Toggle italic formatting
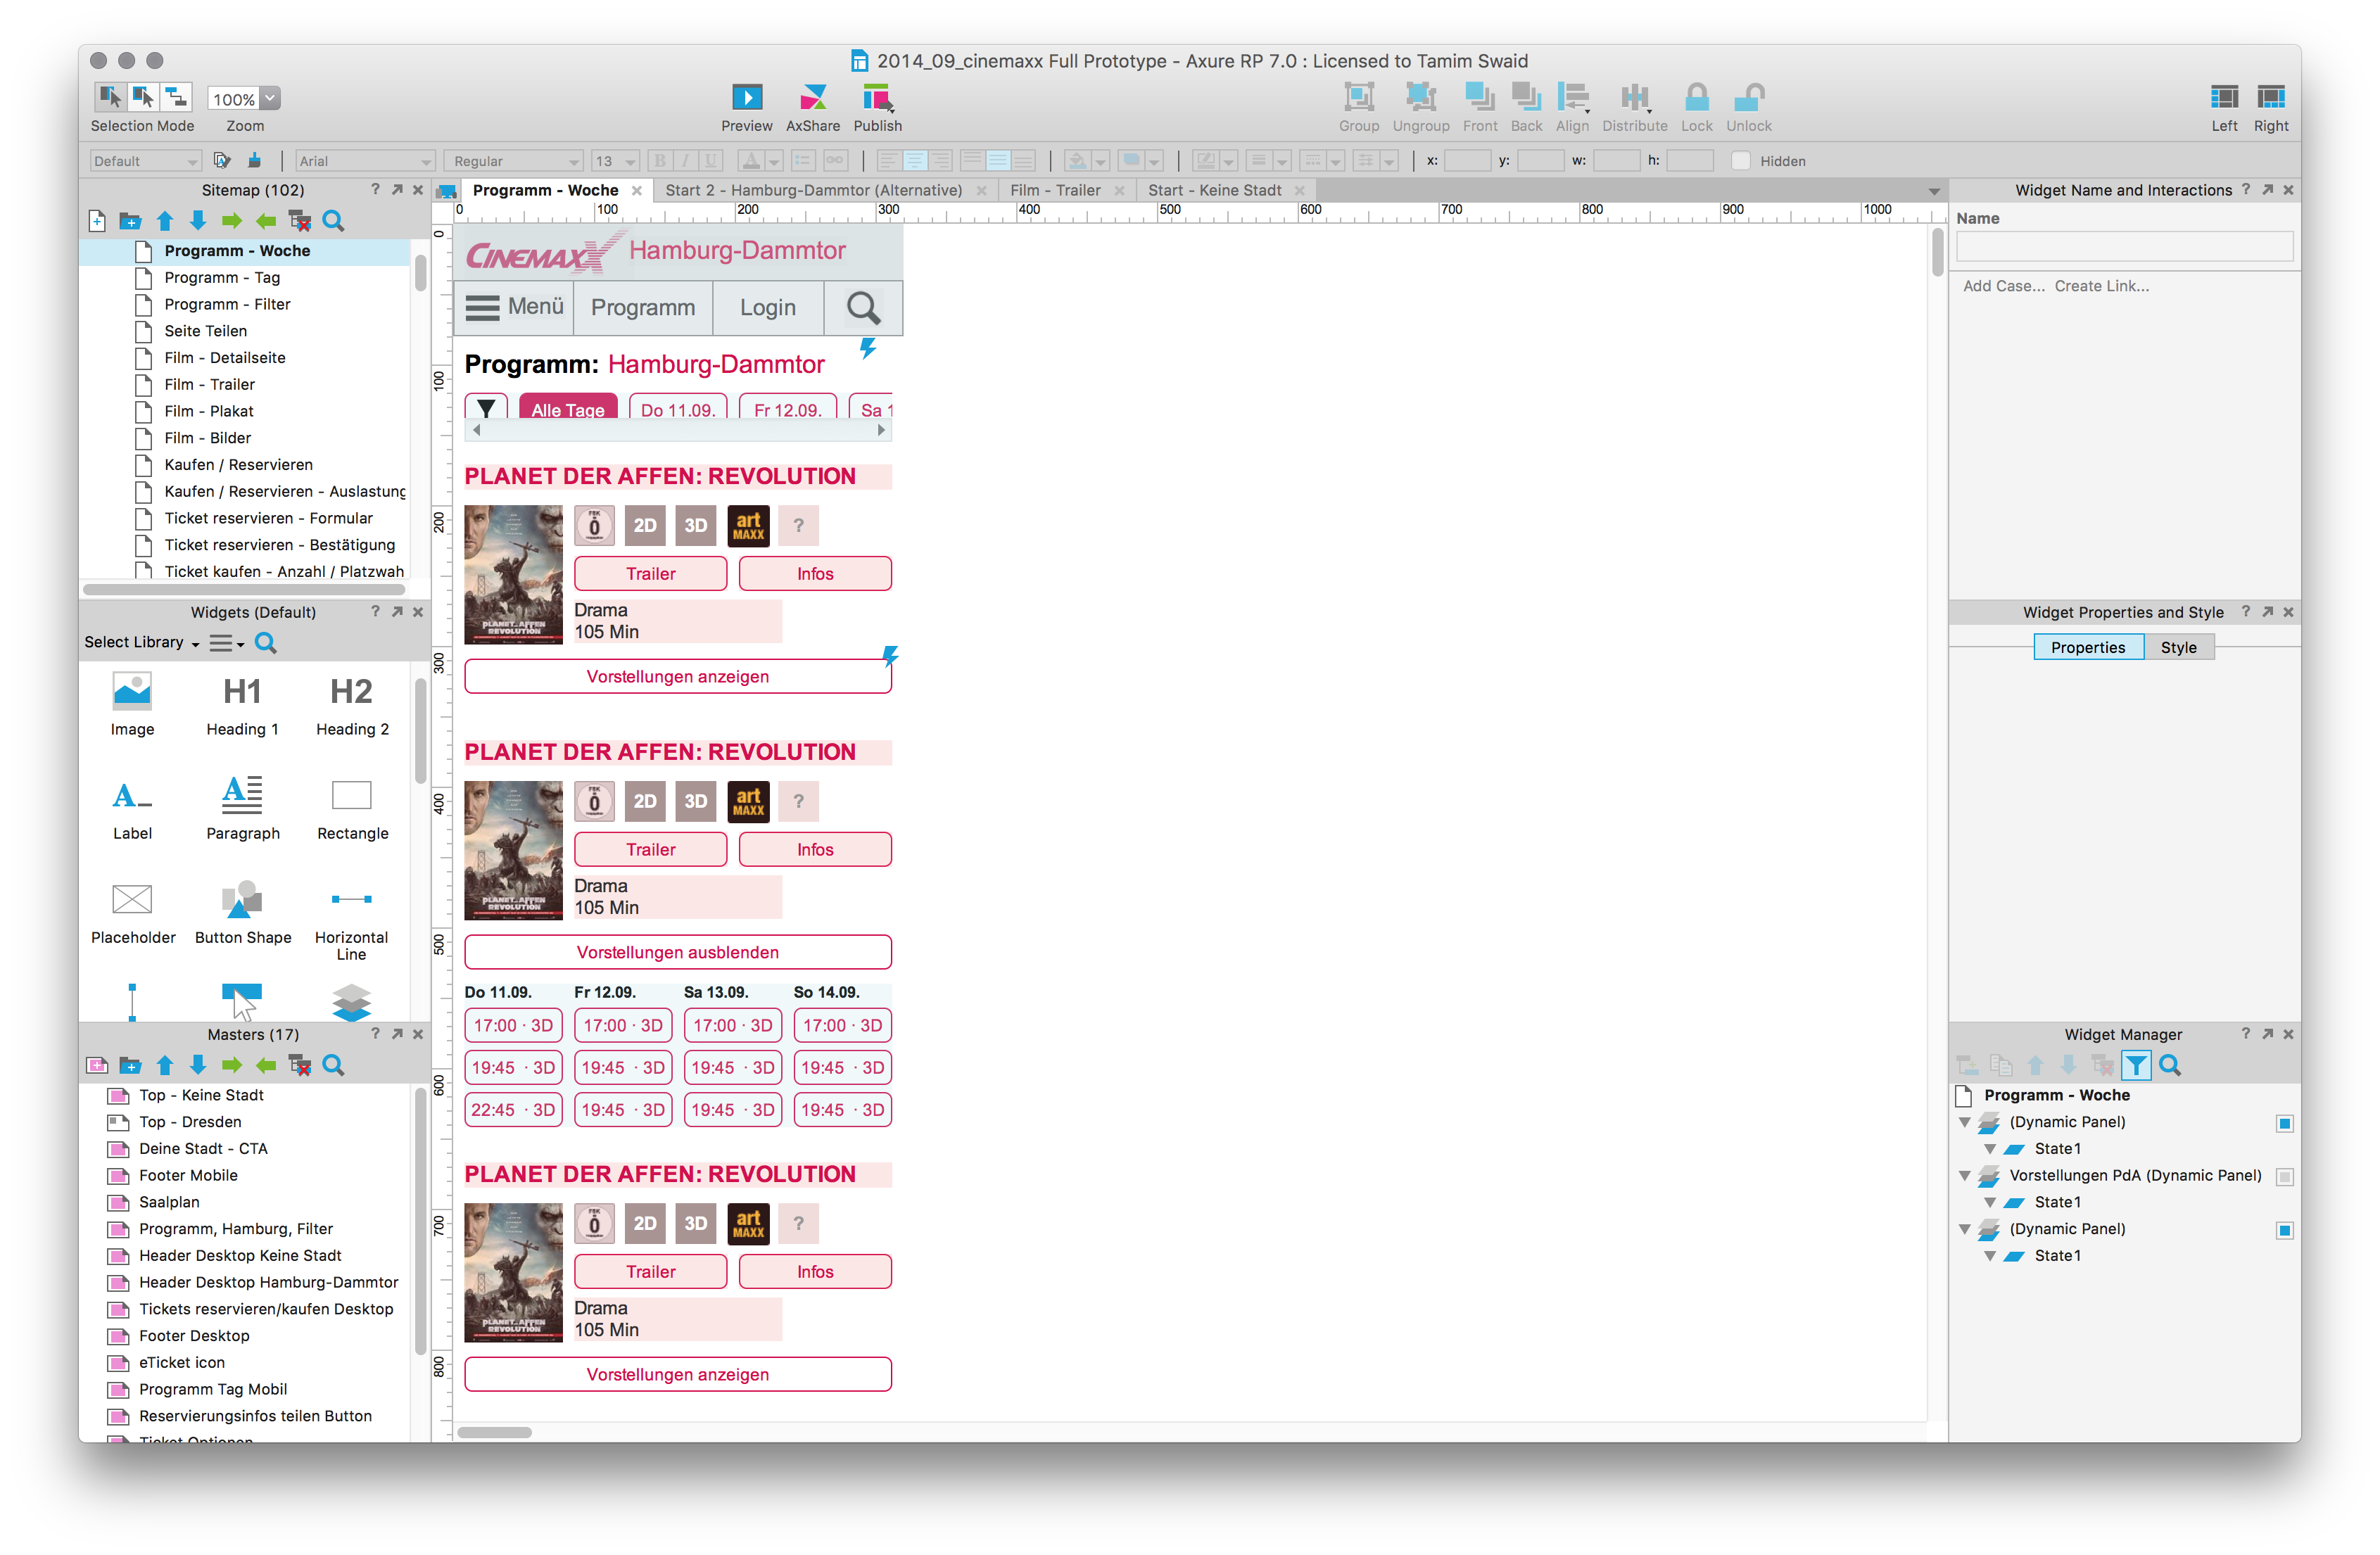 685,161
